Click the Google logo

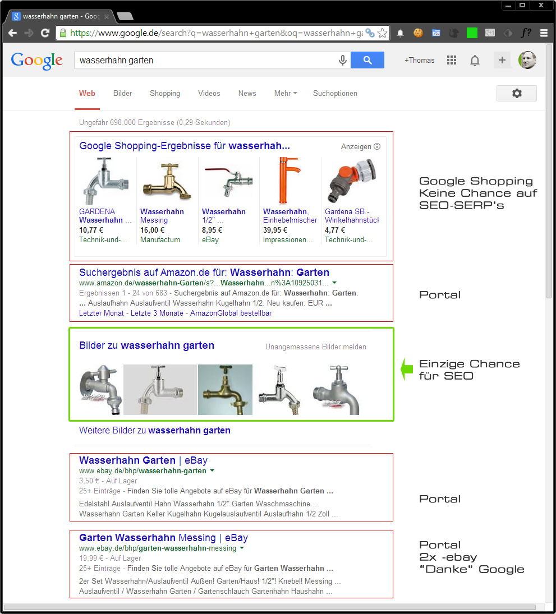[37, 61]
